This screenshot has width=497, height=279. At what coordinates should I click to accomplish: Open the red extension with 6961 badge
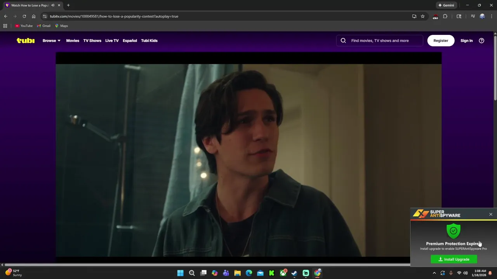[x=435, y=16]
